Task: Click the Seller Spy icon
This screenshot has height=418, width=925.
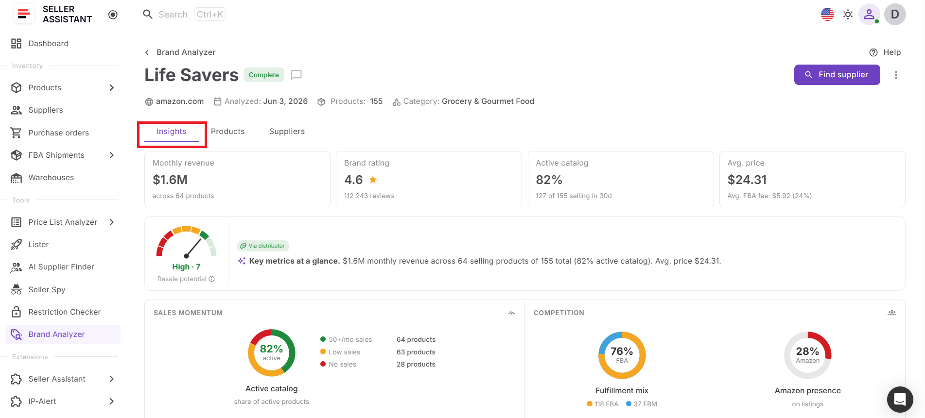Action: coord(17,290)
